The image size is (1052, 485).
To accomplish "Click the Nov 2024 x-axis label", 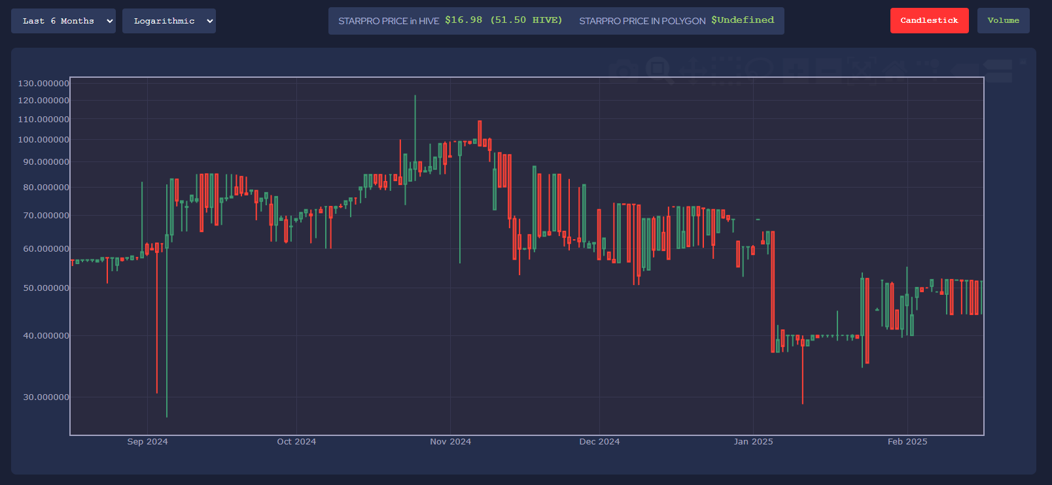I will pyautogui.click(x=450, y=442).
